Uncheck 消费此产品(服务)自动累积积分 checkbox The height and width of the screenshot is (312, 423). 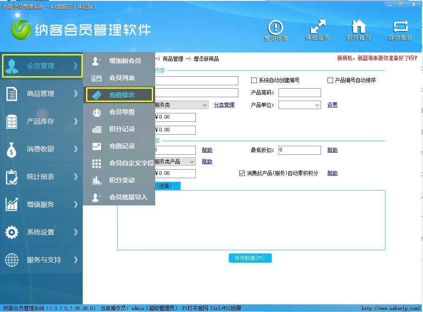coord(242,173)
